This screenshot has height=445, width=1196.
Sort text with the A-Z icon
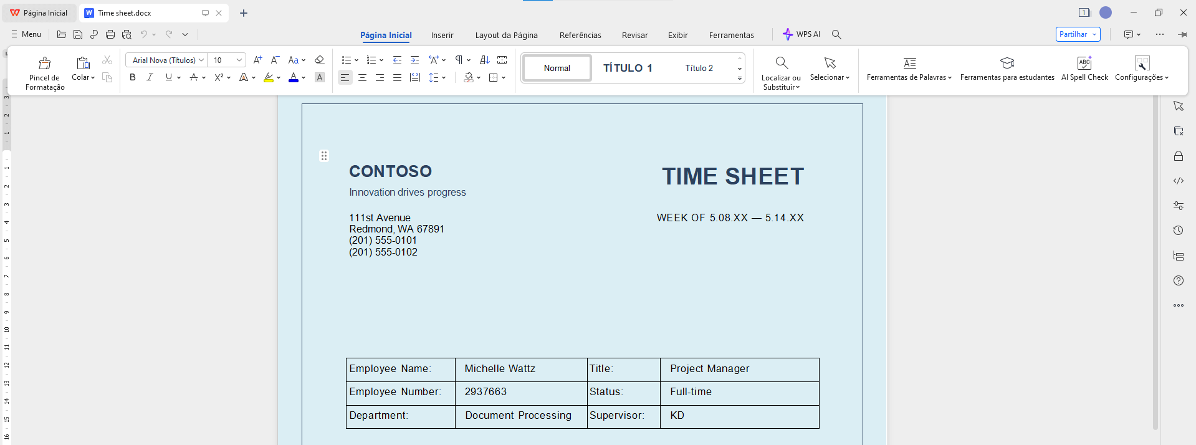point(485,60)
